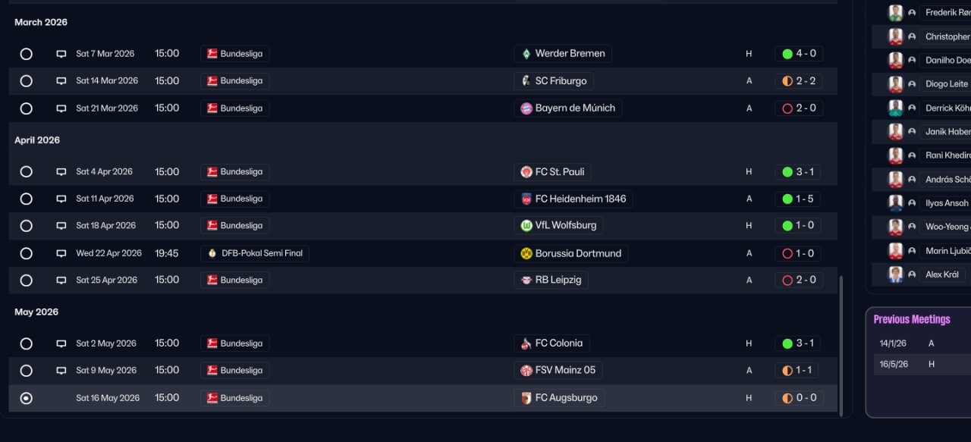Viewport: 971px width, 442px height.
Task: Click the TV icon for the 22 Apr match
Action: click(61, 253)
